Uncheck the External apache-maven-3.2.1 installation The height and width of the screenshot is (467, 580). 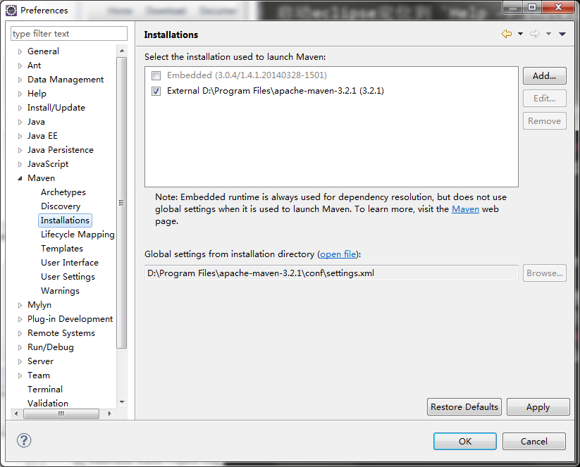156,91
